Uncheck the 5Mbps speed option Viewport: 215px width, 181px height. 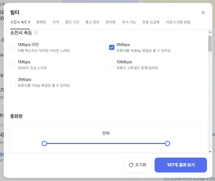(112, 47)
